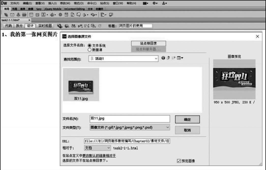Open the 修改(M) menu

pos(65,3)
